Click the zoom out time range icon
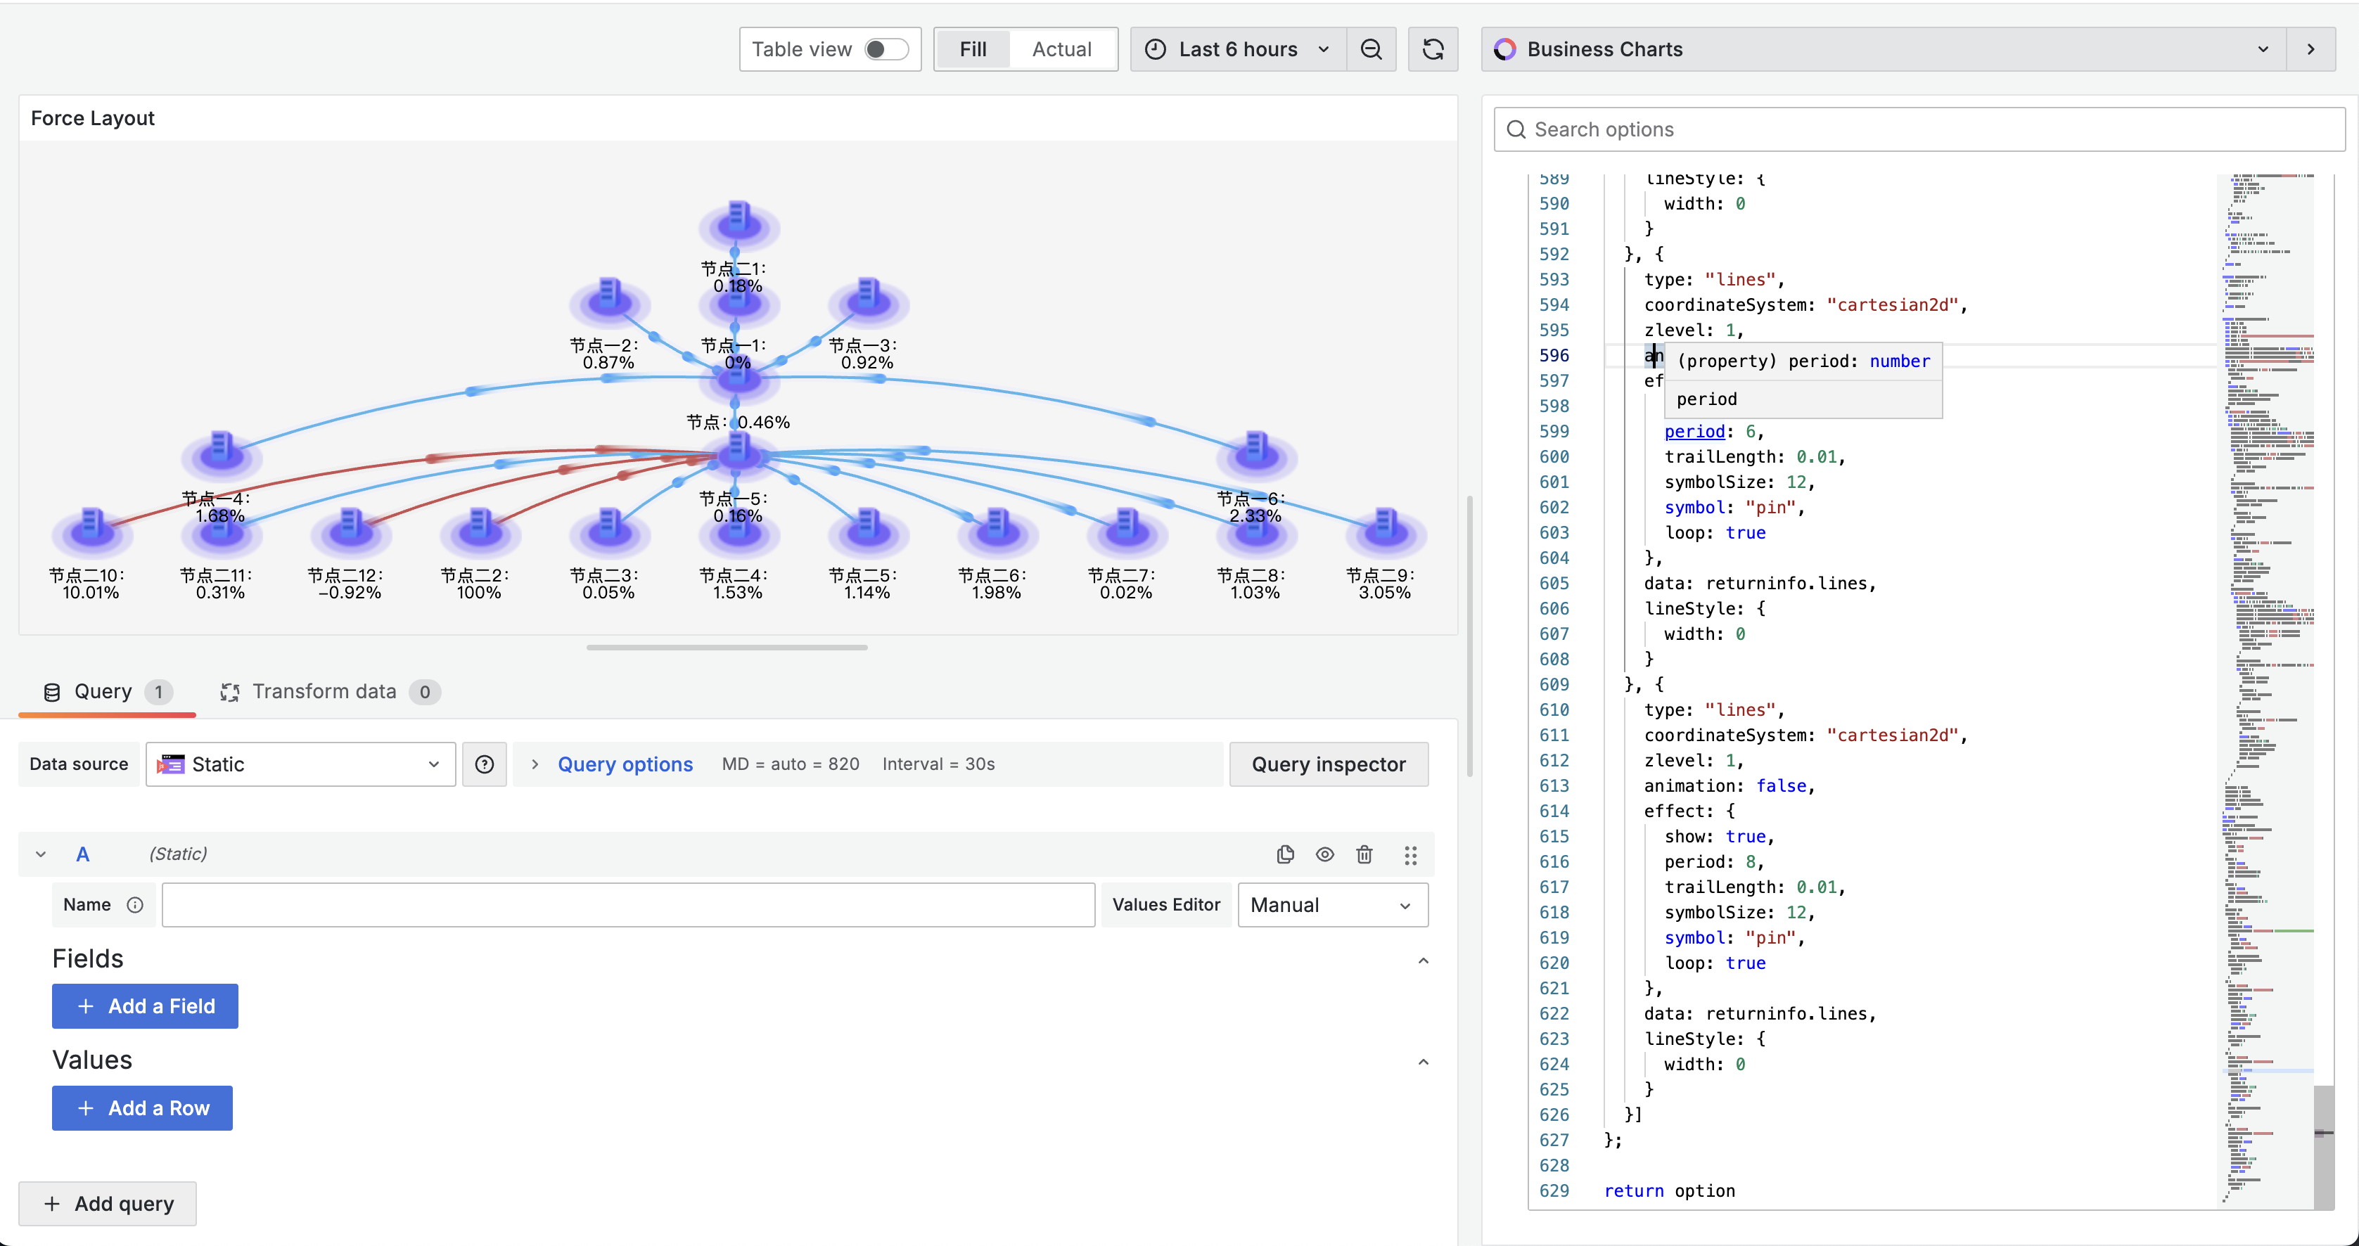The height and width of the screenshot is (1246, 2359). (1371, 49)
